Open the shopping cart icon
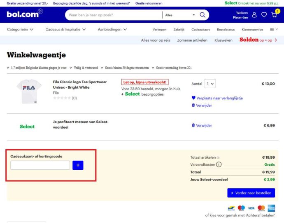 click(x=274, y=15)
